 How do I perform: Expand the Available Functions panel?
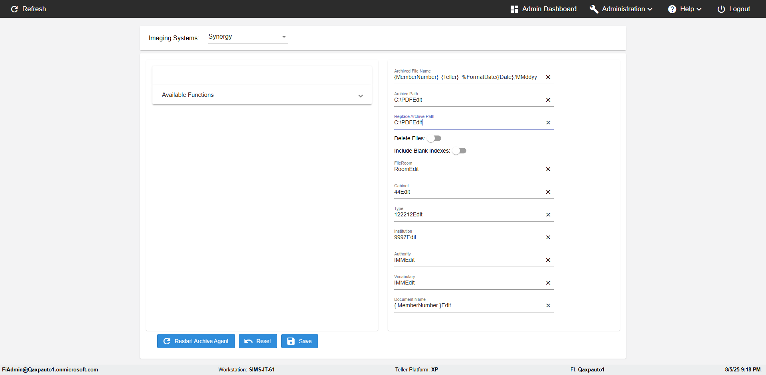point(262,95)
